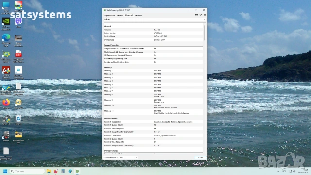Select the Family 2 Capabilities row
Viewport: 311px width, 175px height.
[154, 135]
